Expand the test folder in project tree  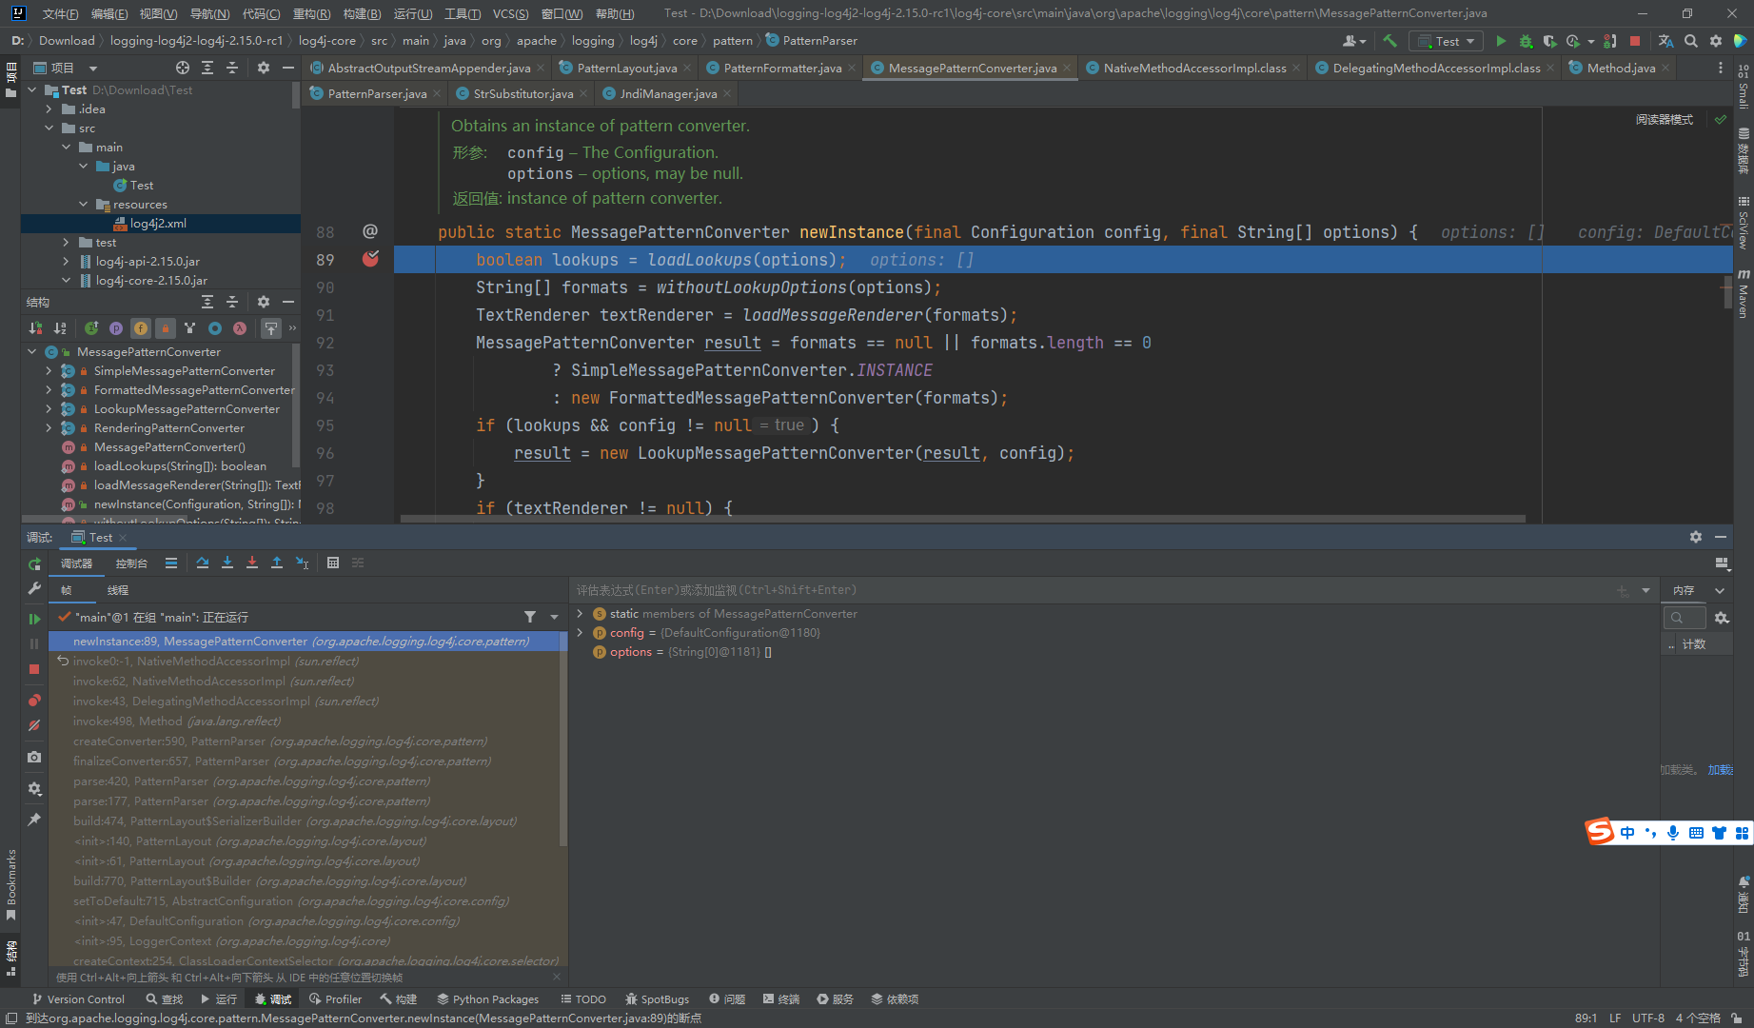[x=66, y=243]
